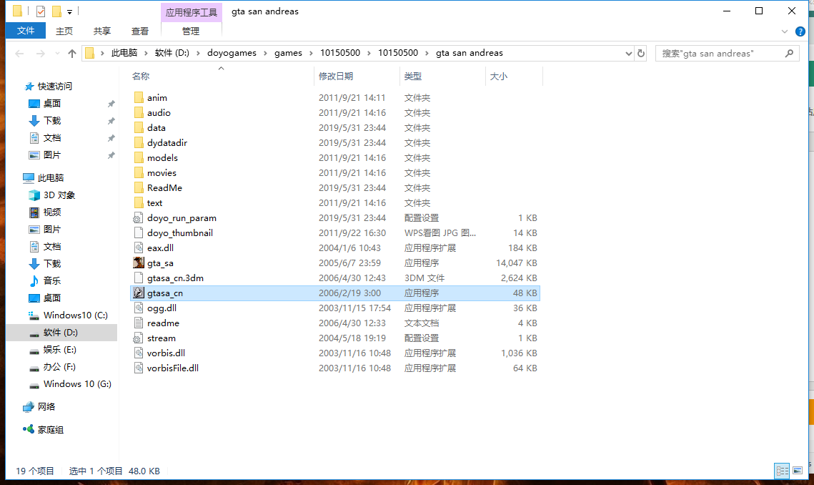Open 视频 in navigation pane

(x=45, y=212)
